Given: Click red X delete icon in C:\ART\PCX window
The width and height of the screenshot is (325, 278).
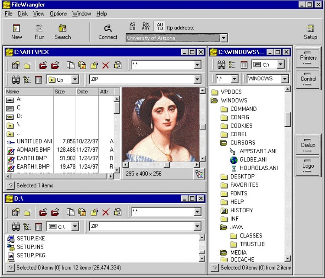Looking at the screenshot, I should click(106, 66).
